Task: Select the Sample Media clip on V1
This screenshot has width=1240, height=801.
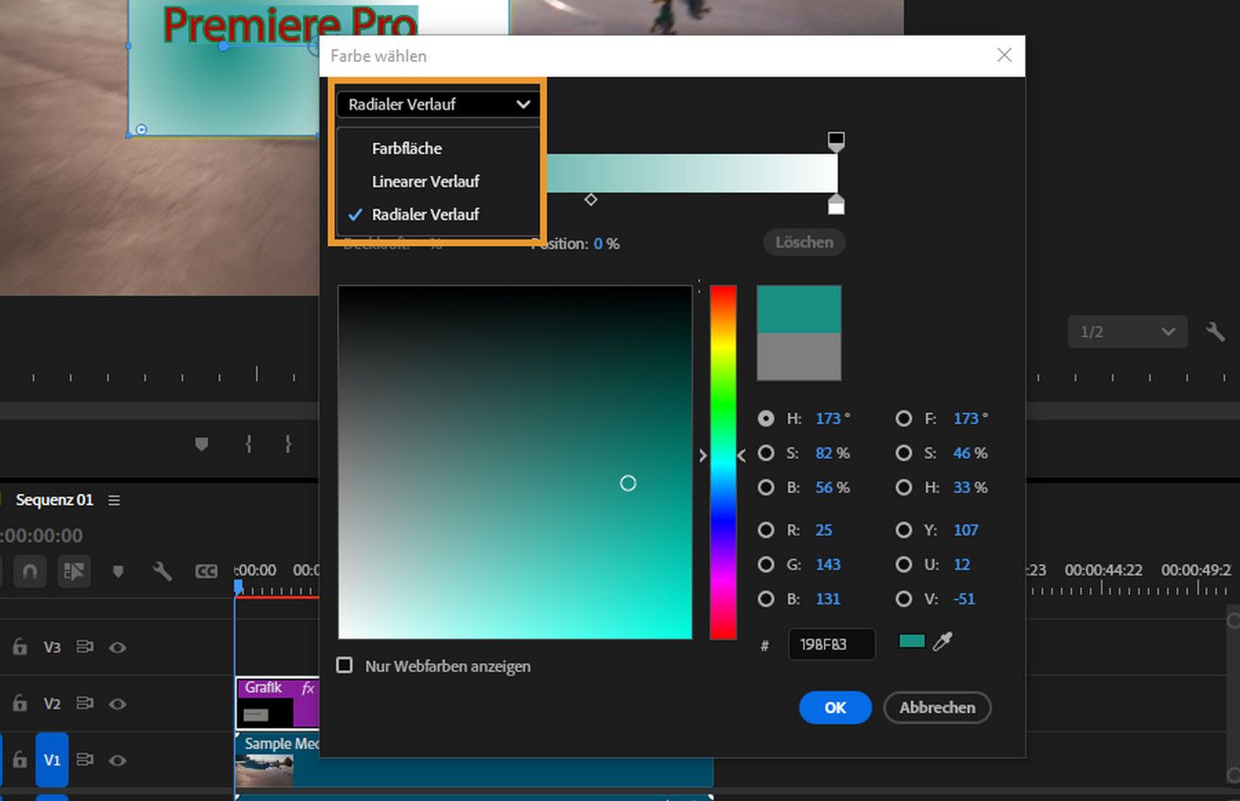Action: [474, 760]
